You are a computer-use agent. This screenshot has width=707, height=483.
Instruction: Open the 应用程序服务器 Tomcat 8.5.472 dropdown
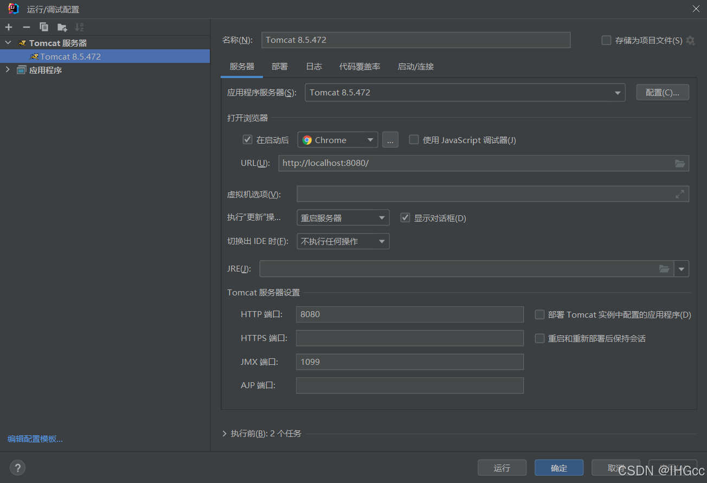pyautogui.click(x=465, y=93)
